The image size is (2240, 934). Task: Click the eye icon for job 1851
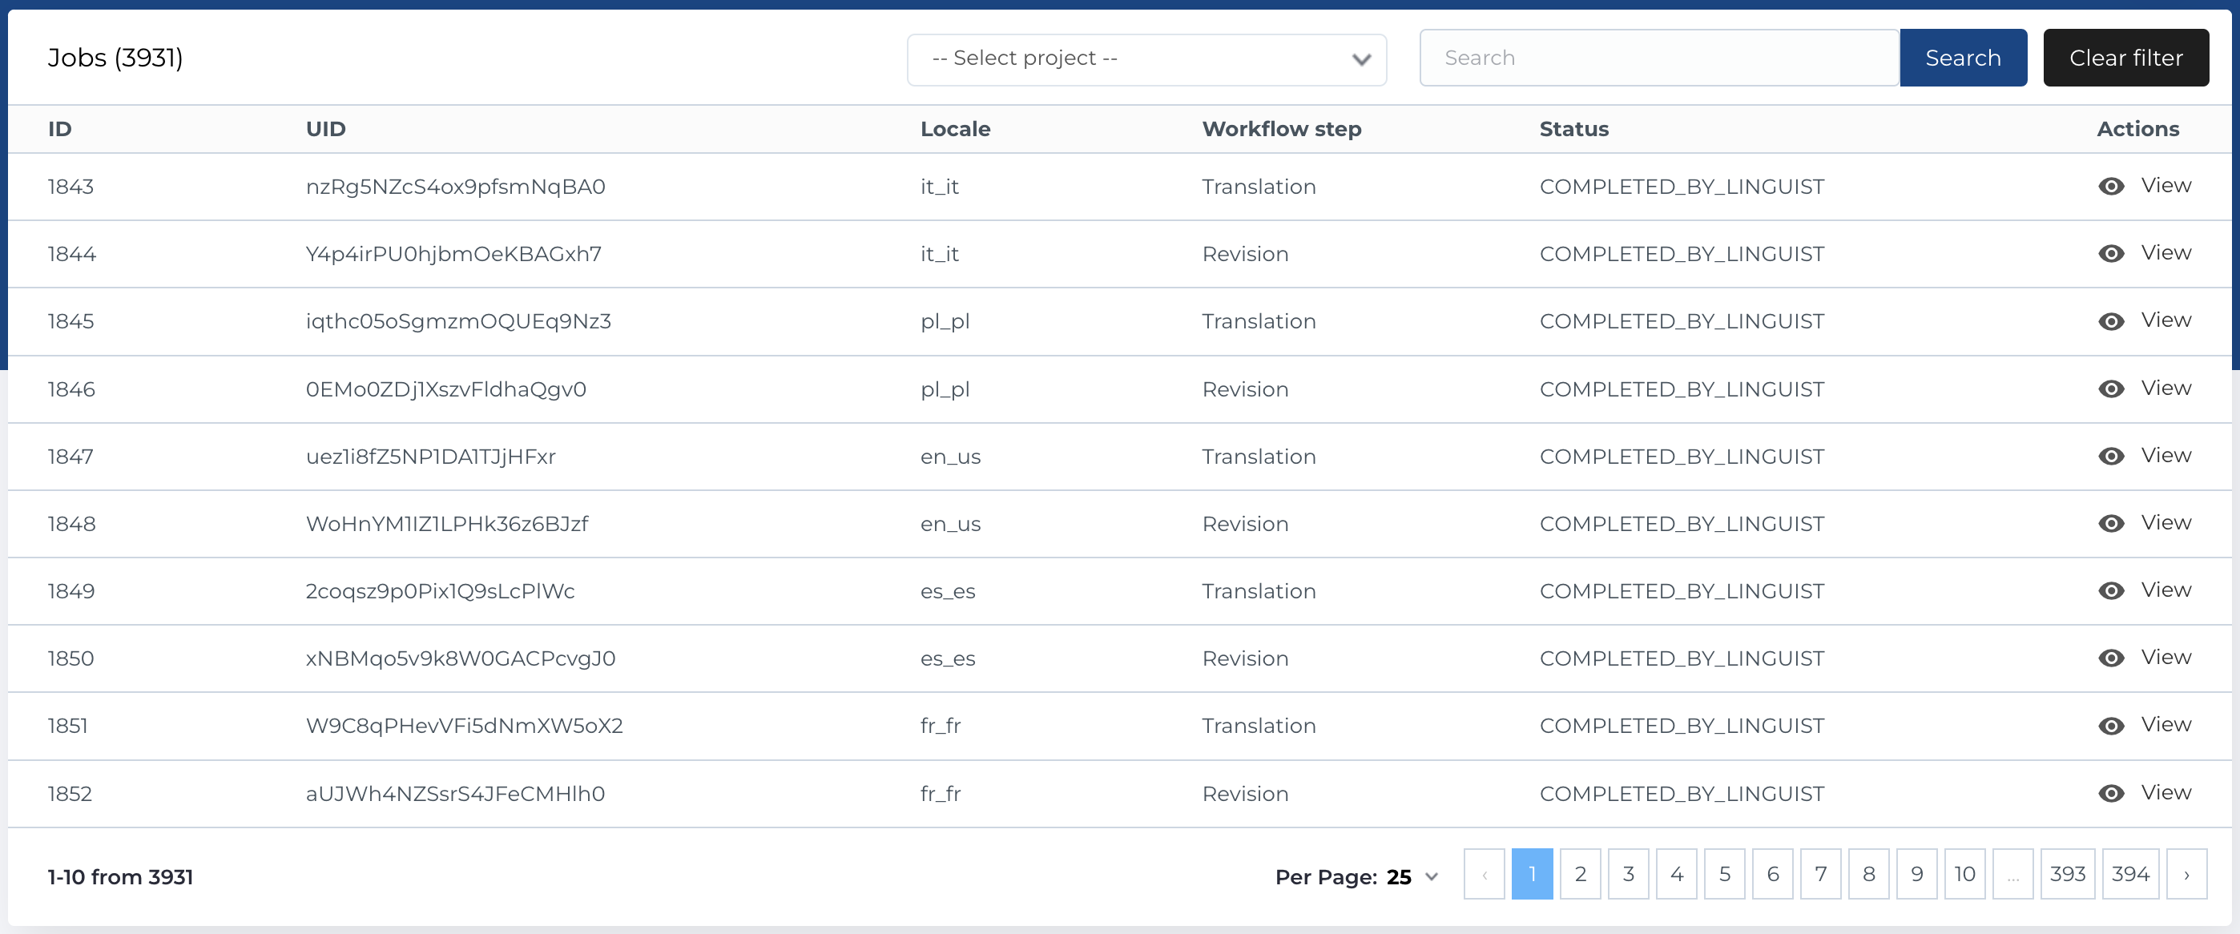click(2110, 725)
